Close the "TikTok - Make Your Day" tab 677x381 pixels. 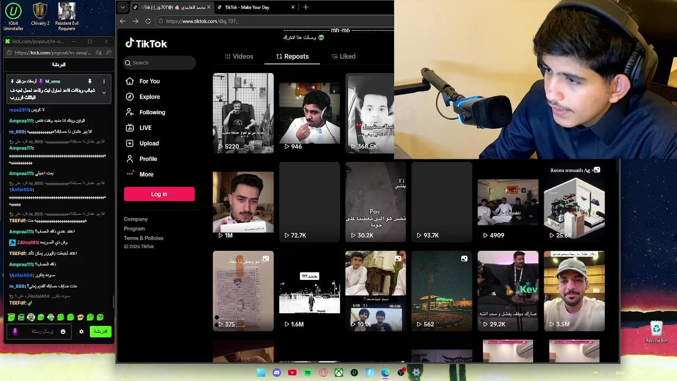[293, 7]
